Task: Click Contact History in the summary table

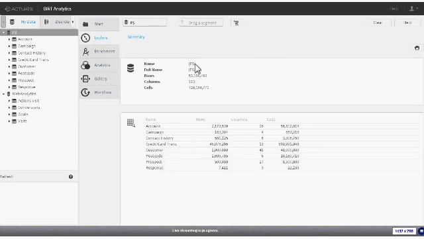Action: coord(282,138)
